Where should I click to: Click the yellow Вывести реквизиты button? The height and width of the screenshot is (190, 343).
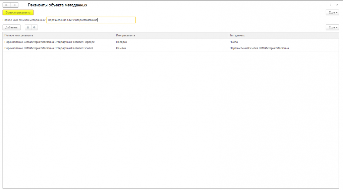pos(18,13)
